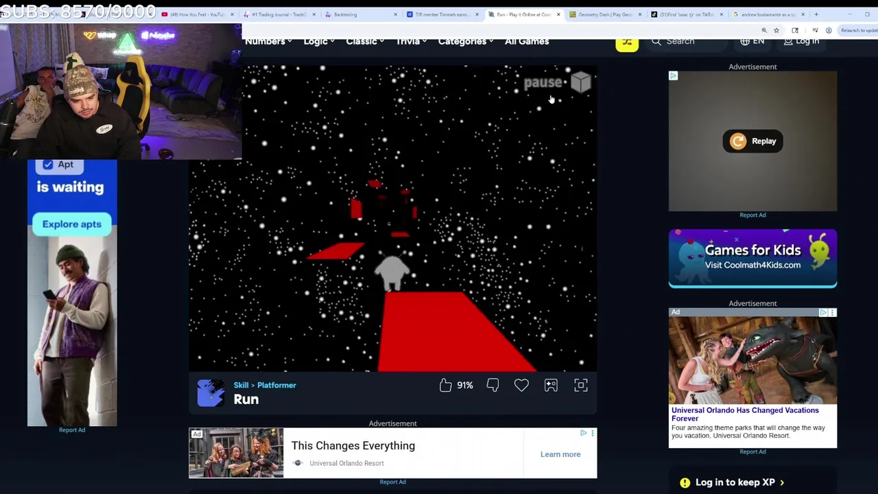
Task: Click AdChoices icon on This Changes Everything banner
Action: pos(584,433)
